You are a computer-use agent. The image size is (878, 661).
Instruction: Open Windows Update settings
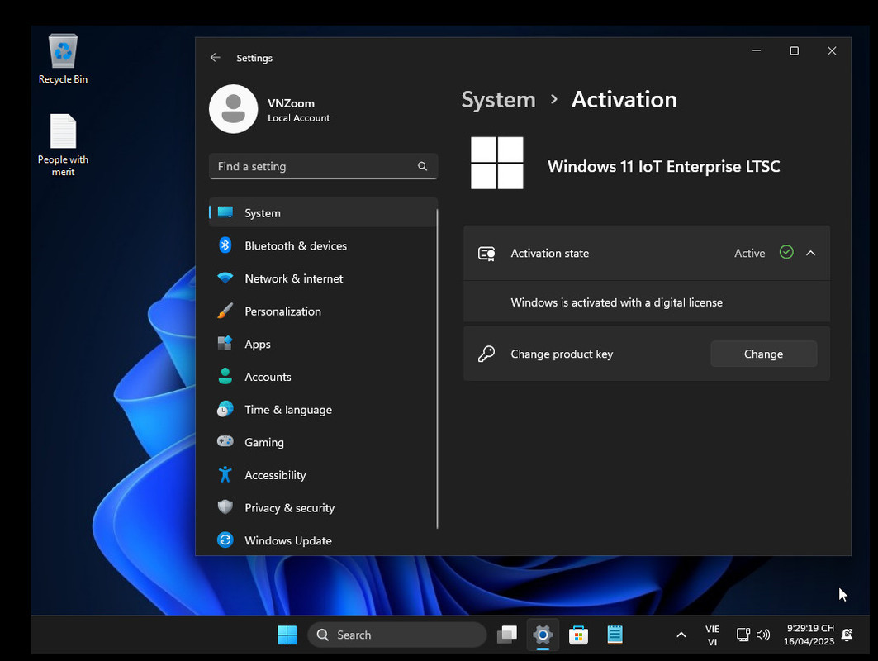coord(323,540)
